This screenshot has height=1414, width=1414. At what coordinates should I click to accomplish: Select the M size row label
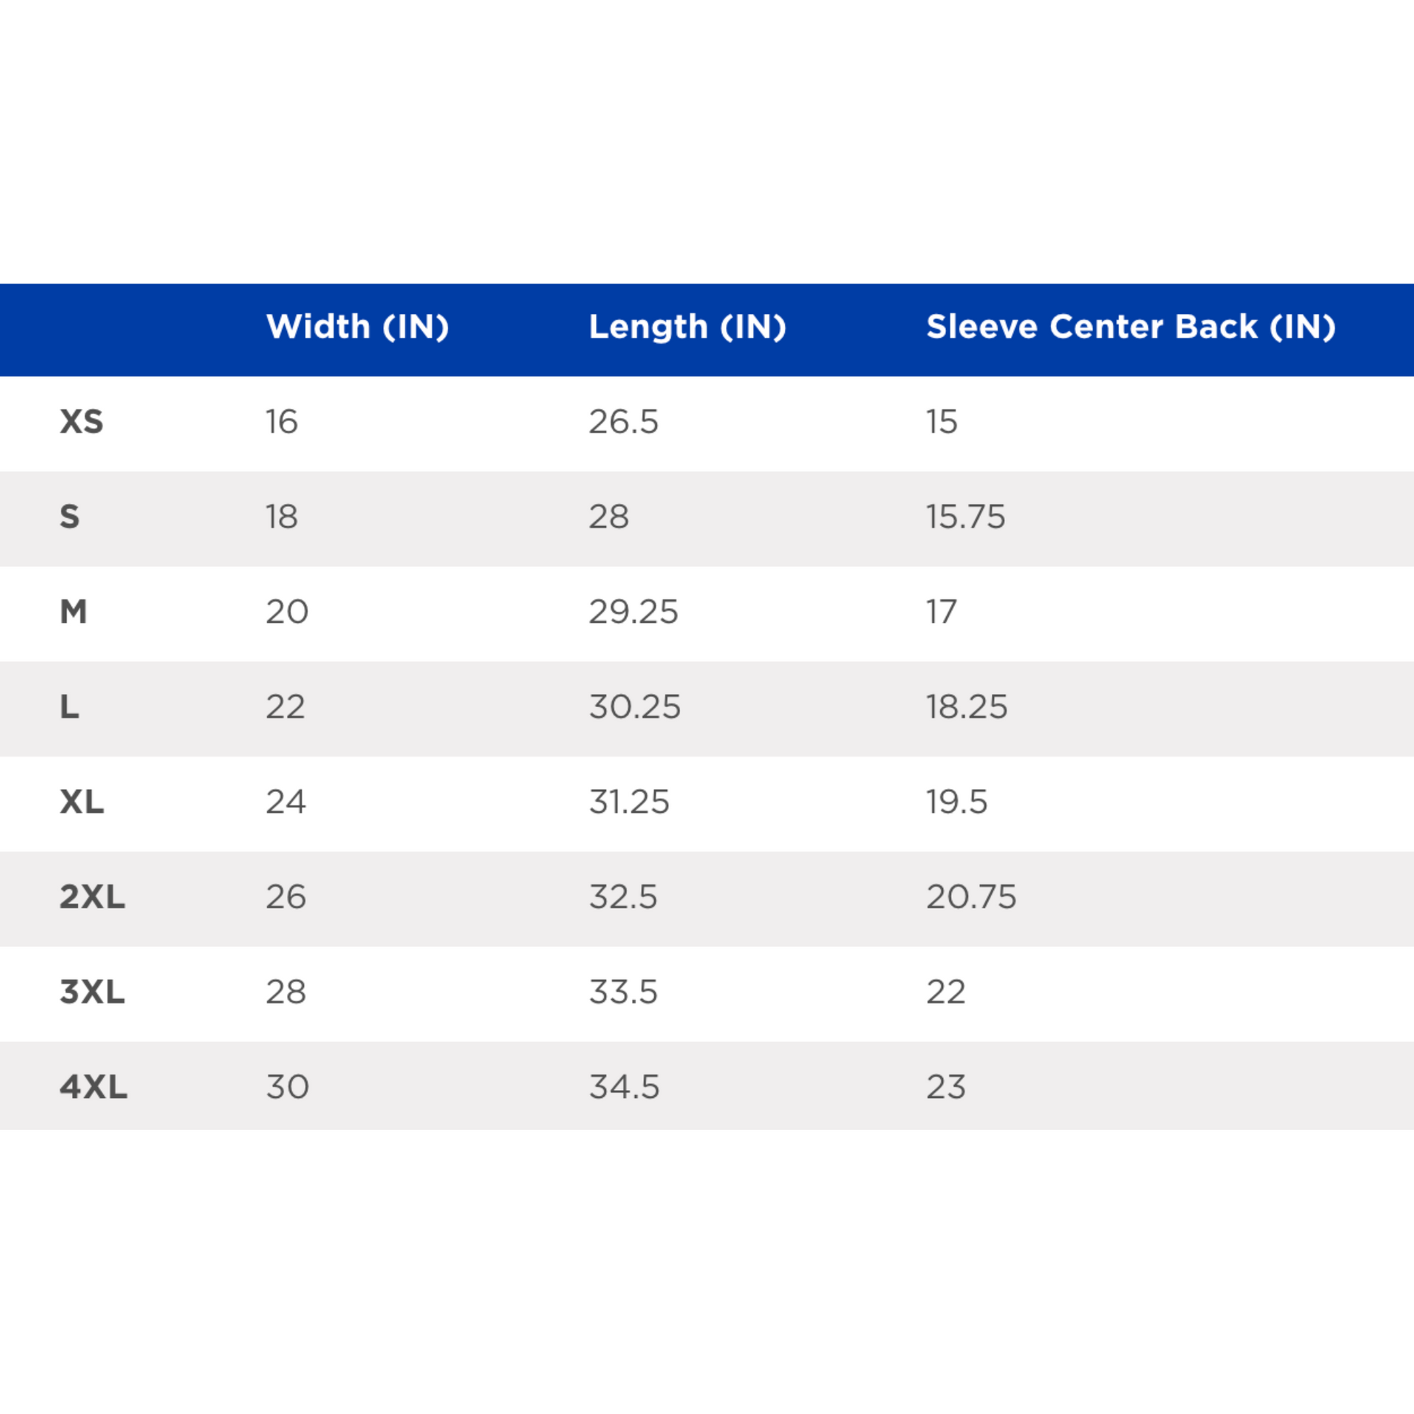[73, 612]
